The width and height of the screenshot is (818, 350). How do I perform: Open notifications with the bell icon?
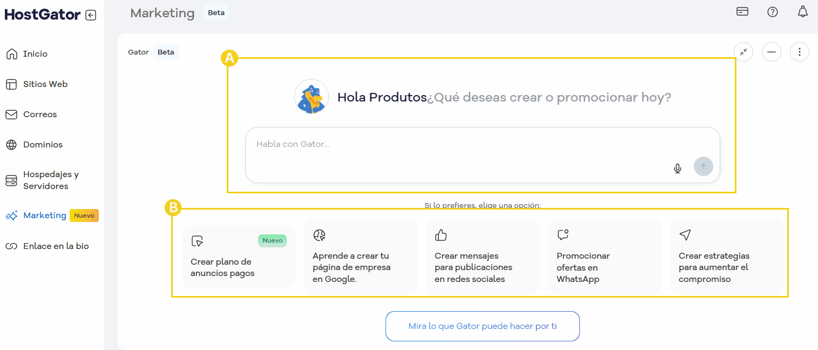click(x=802, y=11)
